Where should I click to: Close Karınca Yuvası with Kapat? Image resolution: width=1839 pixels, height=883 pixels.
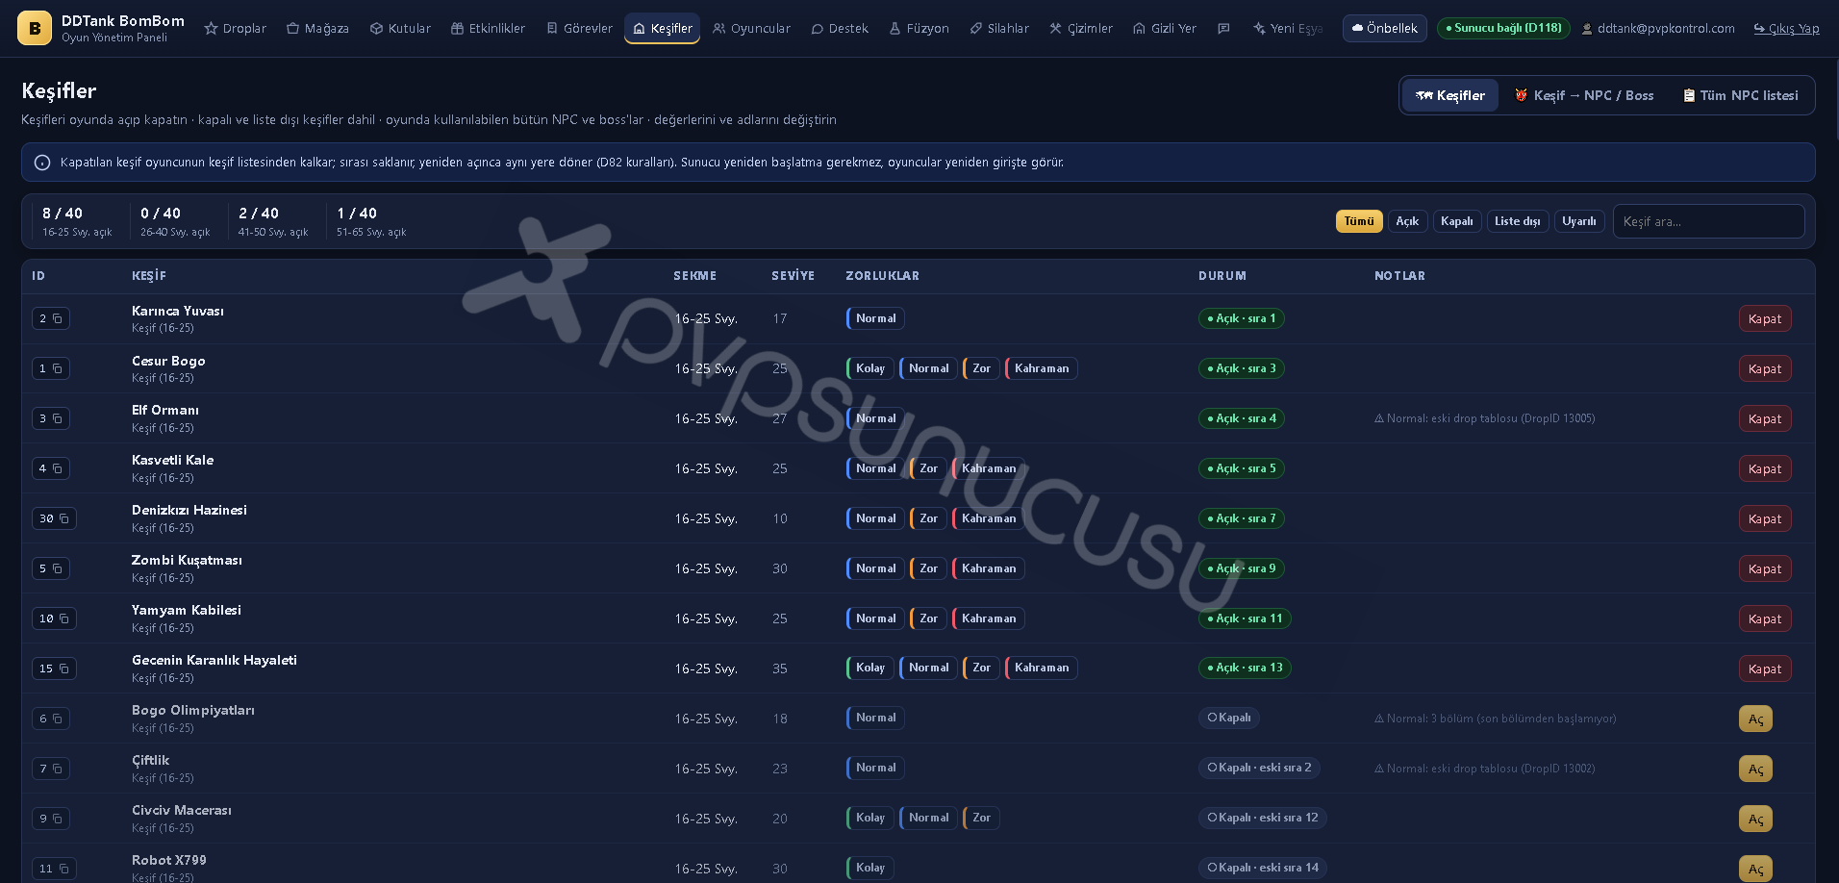[x=1764, y=318]
